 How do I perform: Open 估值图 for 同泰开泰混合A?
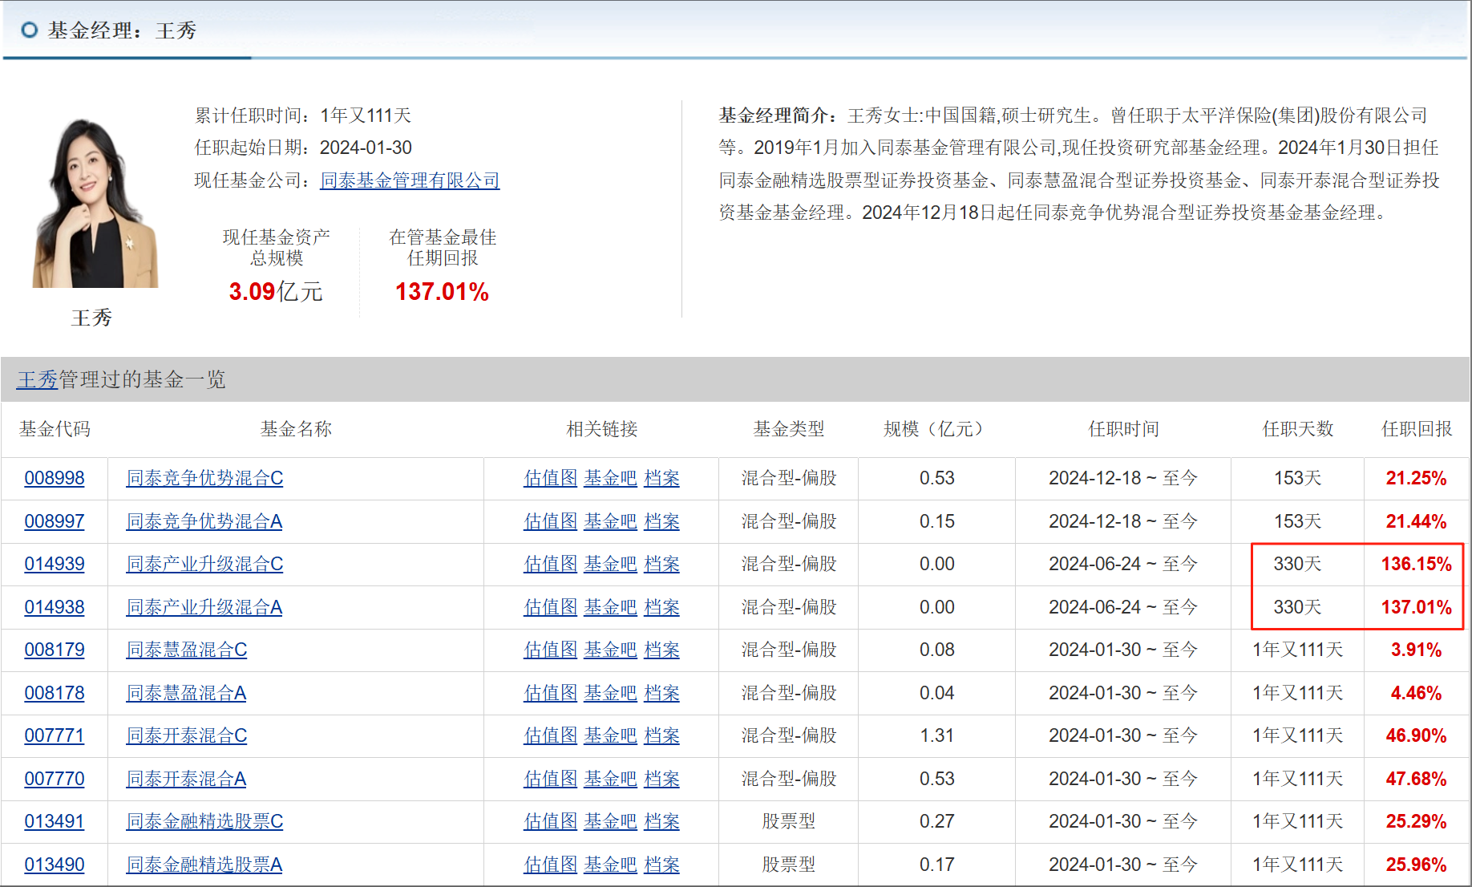(x=551, y=779)
